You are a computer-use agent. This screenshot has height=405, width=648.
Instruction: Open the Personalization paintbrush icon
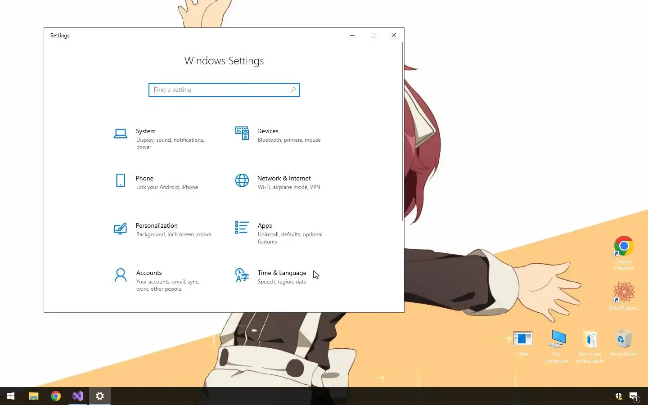[x=120, y=228]
